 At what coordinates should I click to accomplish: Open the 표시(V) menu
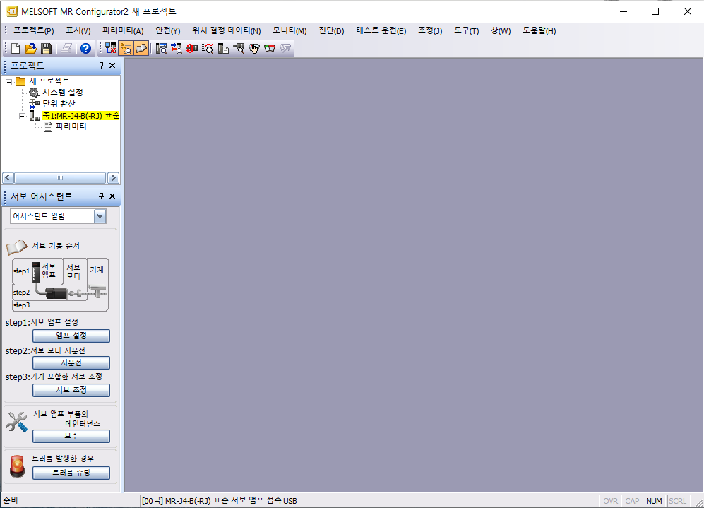click(x=78, y=30)
